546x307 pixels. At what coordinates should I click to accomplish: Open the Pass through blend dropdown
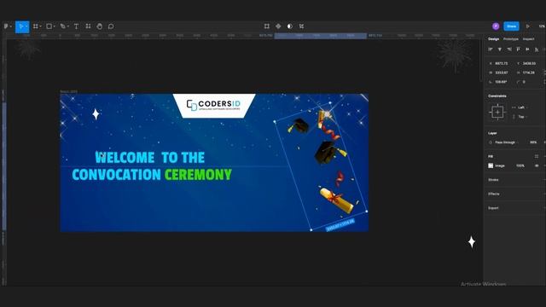[506, 142]
